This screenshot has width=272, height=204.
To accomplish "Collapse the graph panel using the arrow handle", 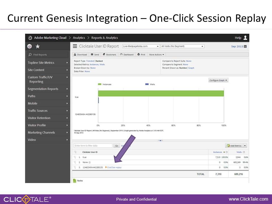I will 160,141.
